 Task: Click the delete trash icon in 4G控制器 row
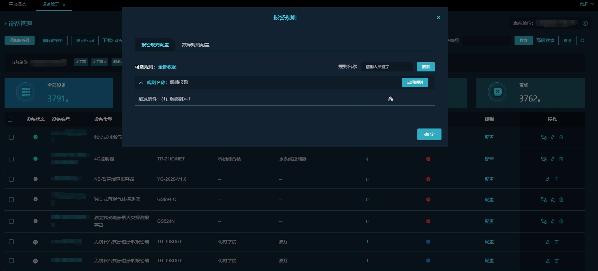[561, 159]
